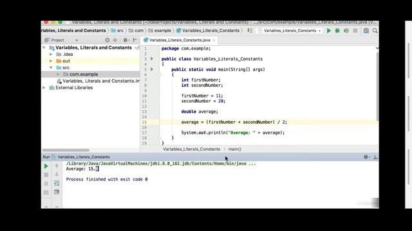412x231 pixels.
Task: Select the src folder row
Action: point(90,67)
